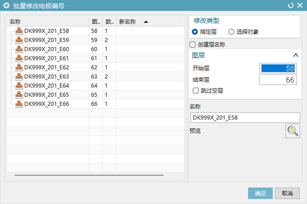Click the electrode icon for DK999X_201_E62
This screenshot has height=204, width=307.
pyautogui.click(x=19, y=67)
